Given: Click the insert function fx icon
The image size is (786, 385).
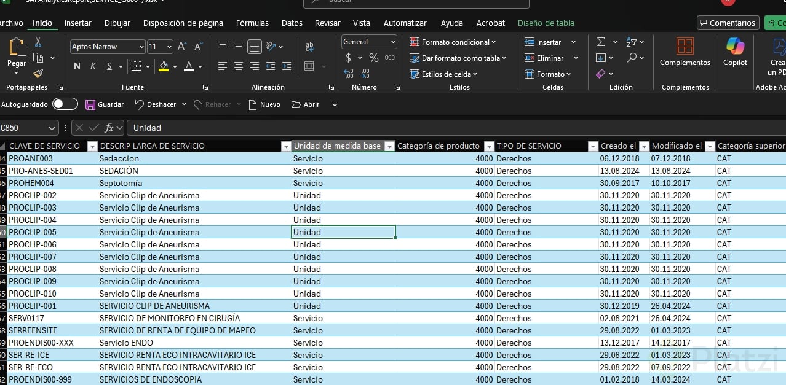Looking at the screenshot, I should pyautogui.click(x=109, y=128).
